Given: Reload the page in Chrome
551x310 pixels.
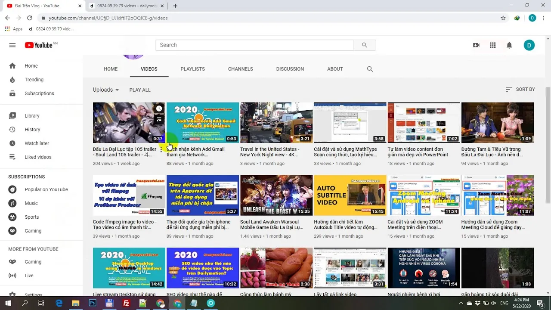Looking at the screenshot, I should coord(29,18).
